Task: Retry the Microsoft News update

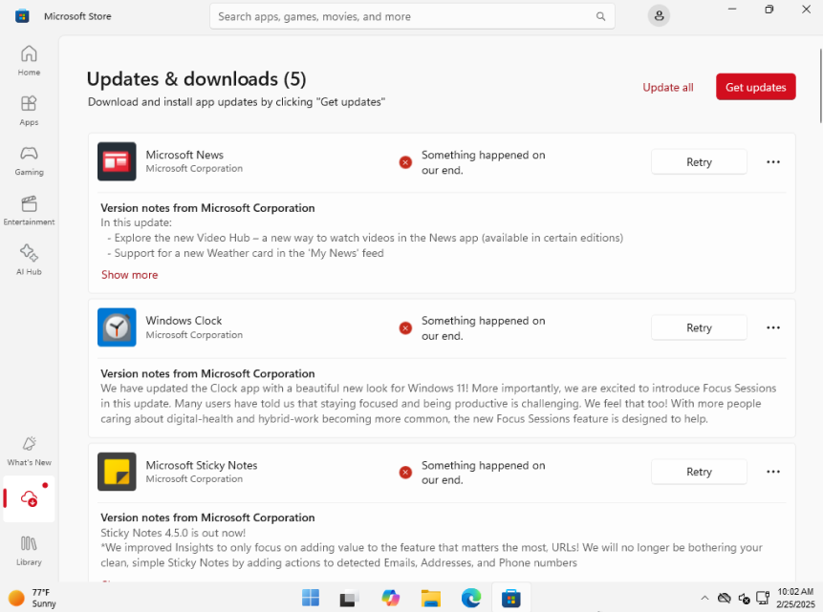Action: coord(699,162)
